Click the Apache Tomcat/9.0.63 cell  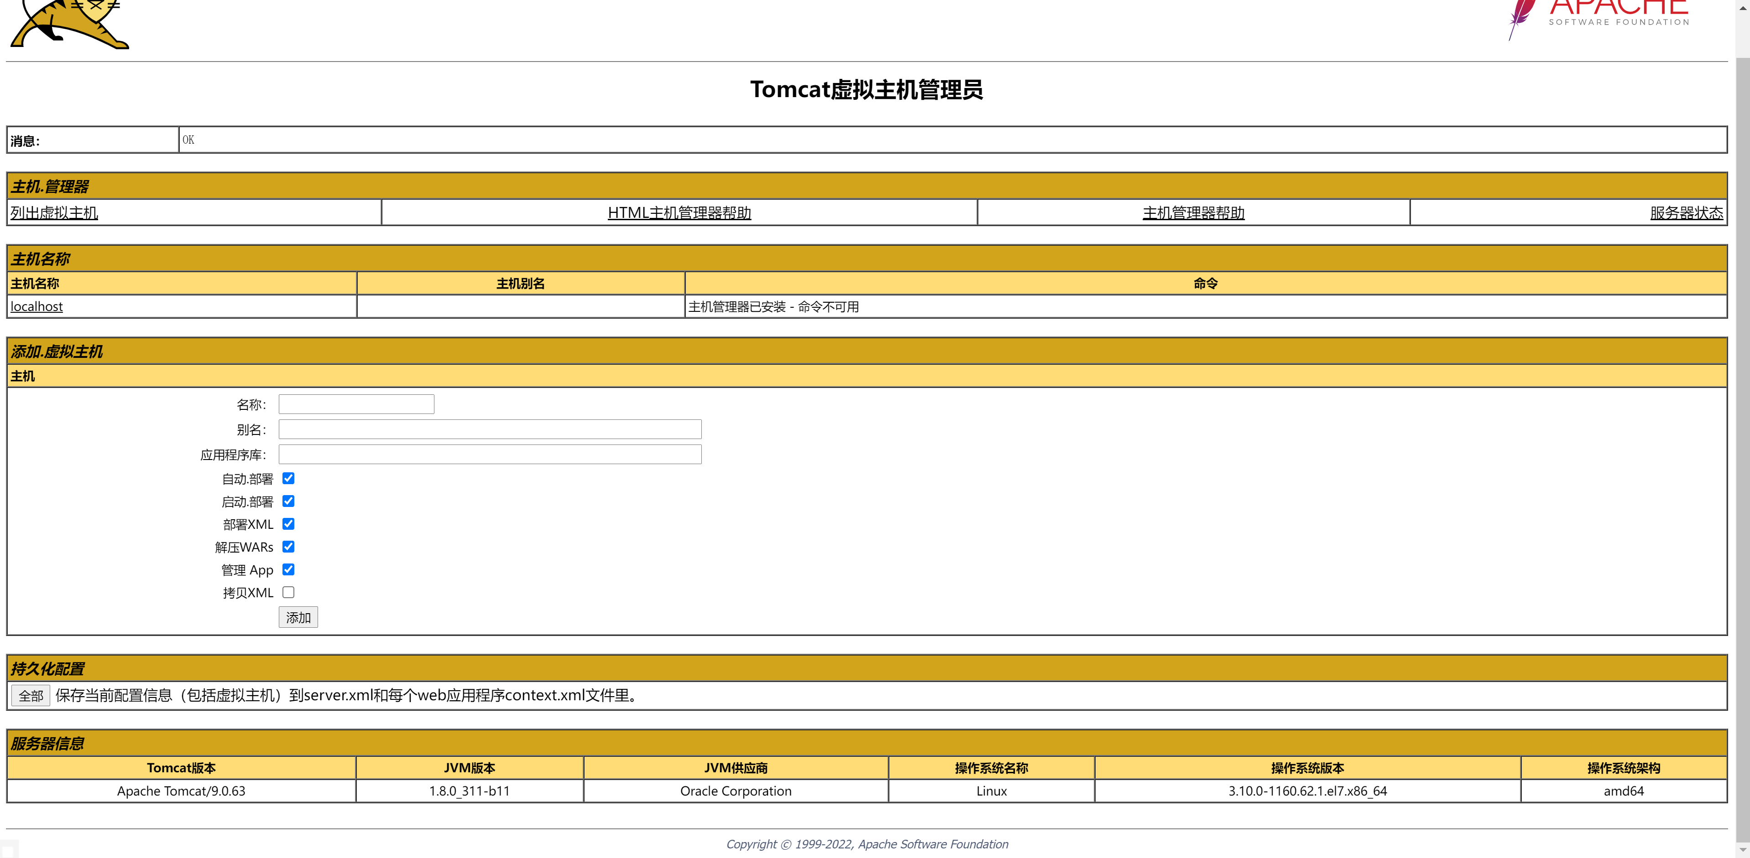(181, 791)
